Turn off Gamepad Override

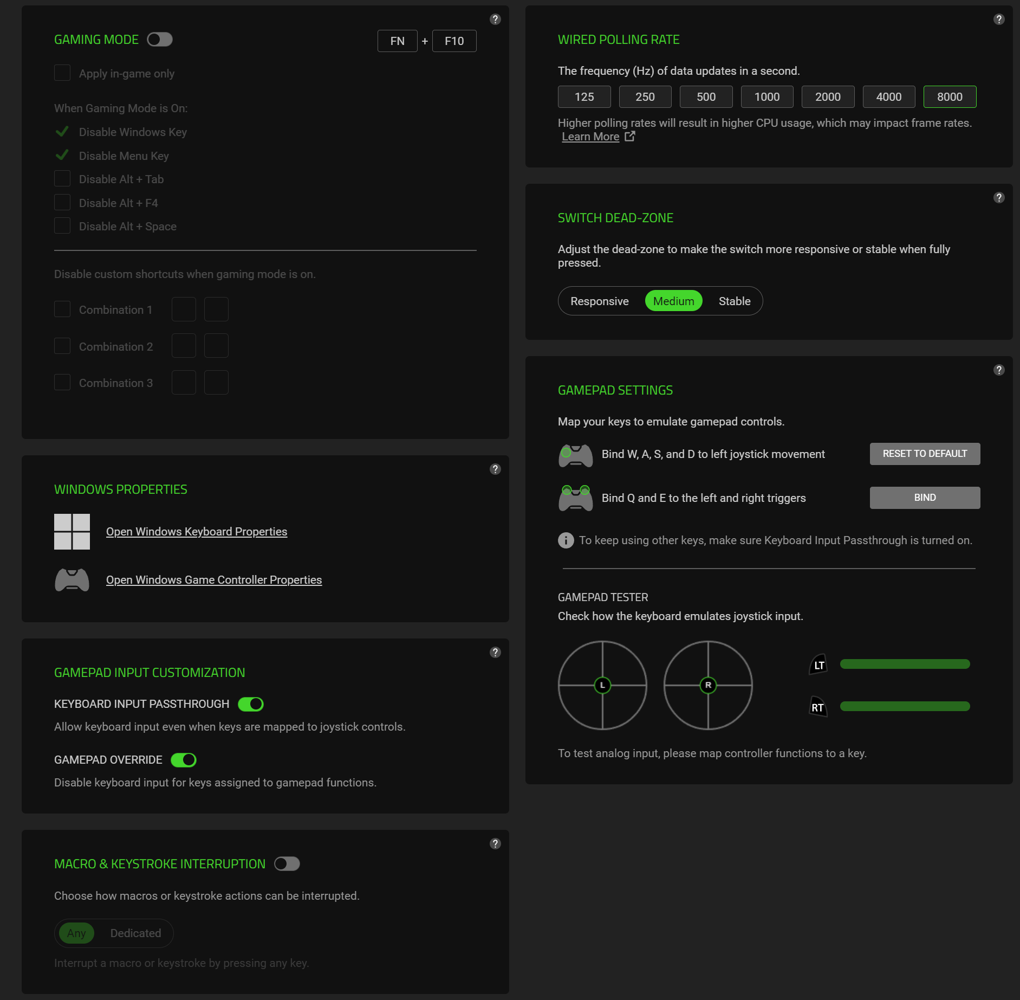pos(184,760)
